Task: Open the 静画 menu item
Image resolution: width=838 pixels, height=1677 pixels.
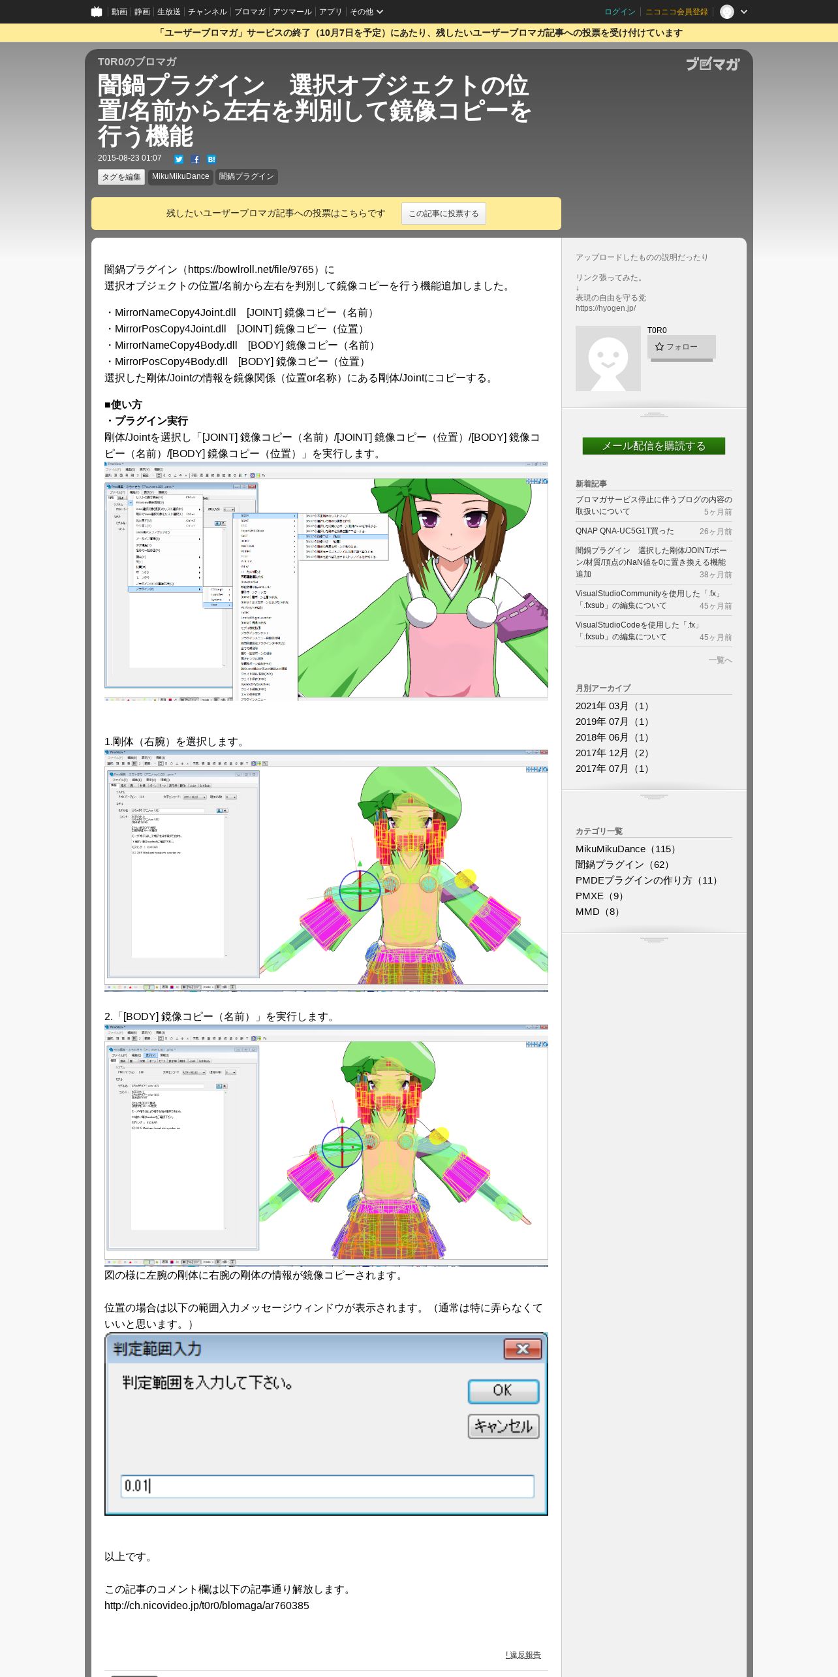Action: [142, 12]
